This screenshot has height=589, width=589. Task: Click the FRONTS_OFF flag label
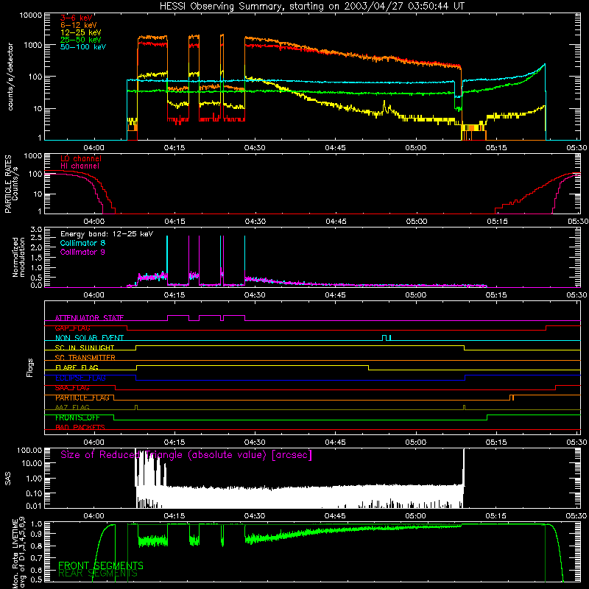click(x=79, y=417)
